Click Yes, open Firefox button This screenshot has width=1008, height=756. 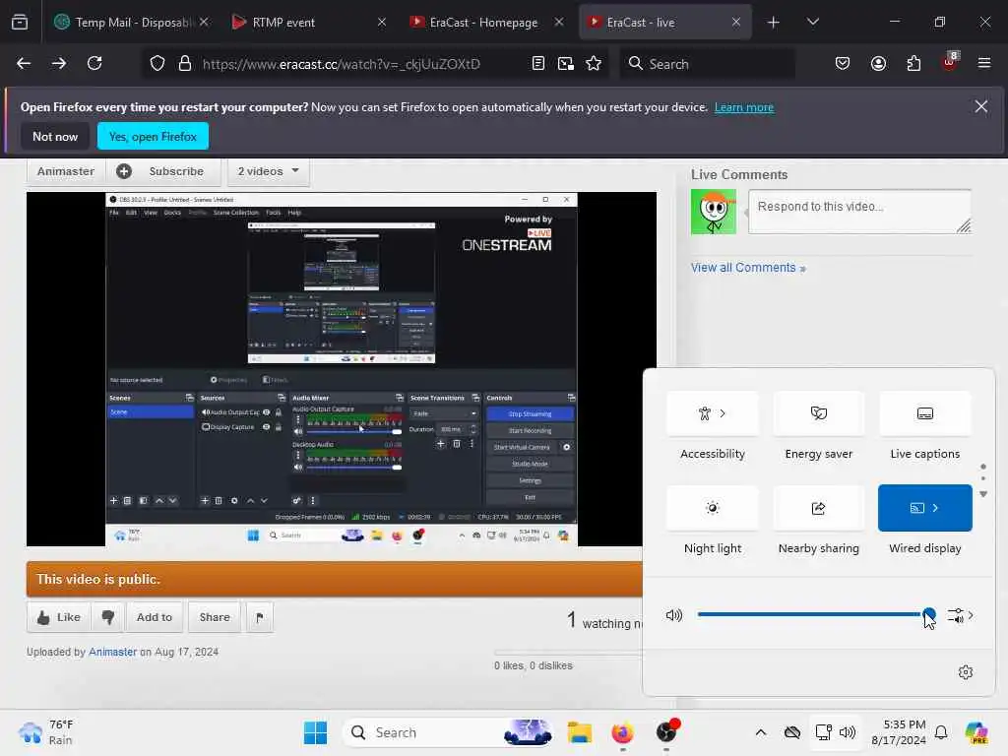click(x=153, y=136)
